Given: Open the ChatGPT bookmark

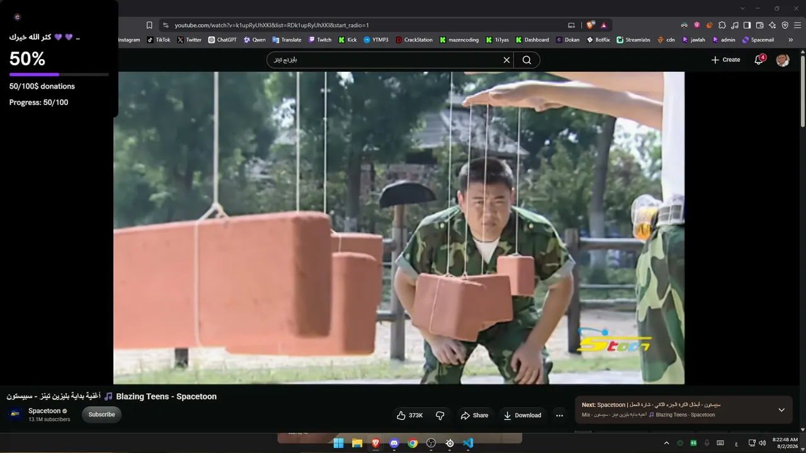Looking at the screenshot, I should coord(222,40).
